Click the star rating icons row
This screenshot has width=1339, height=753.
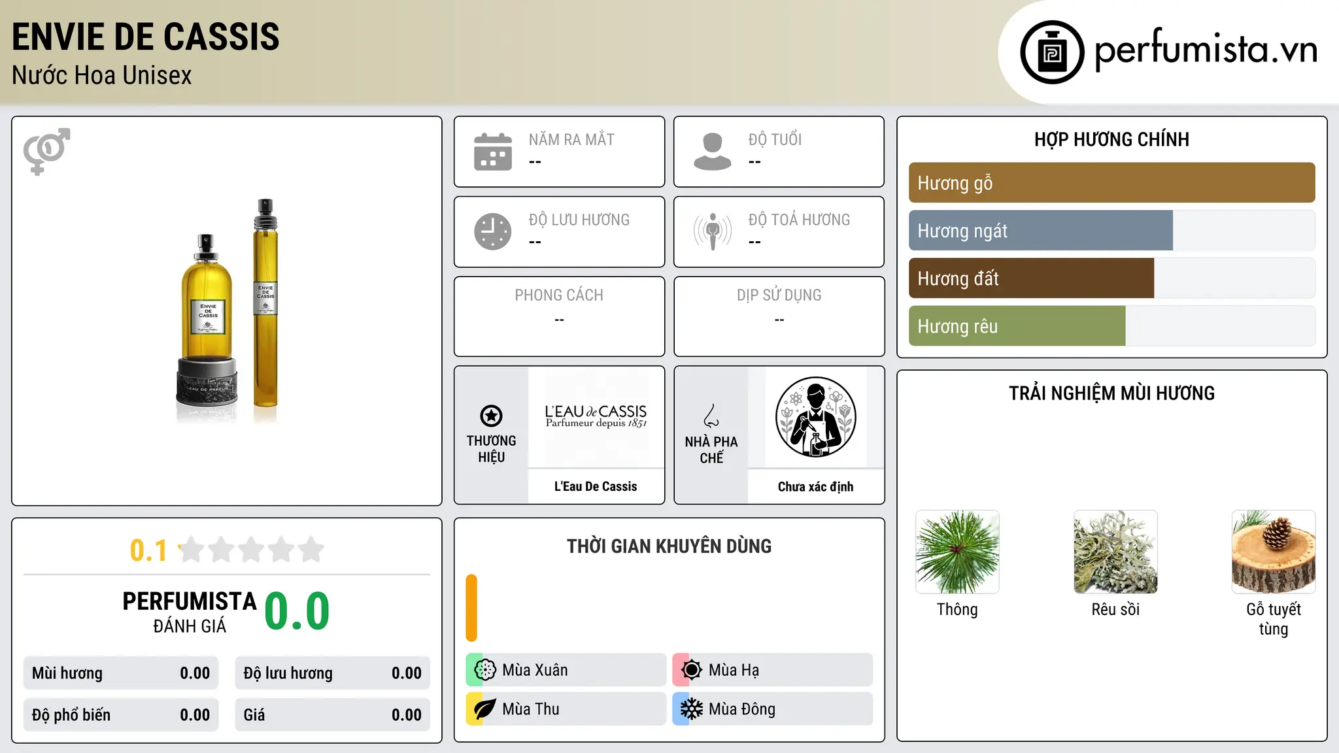tap(251, 550)
